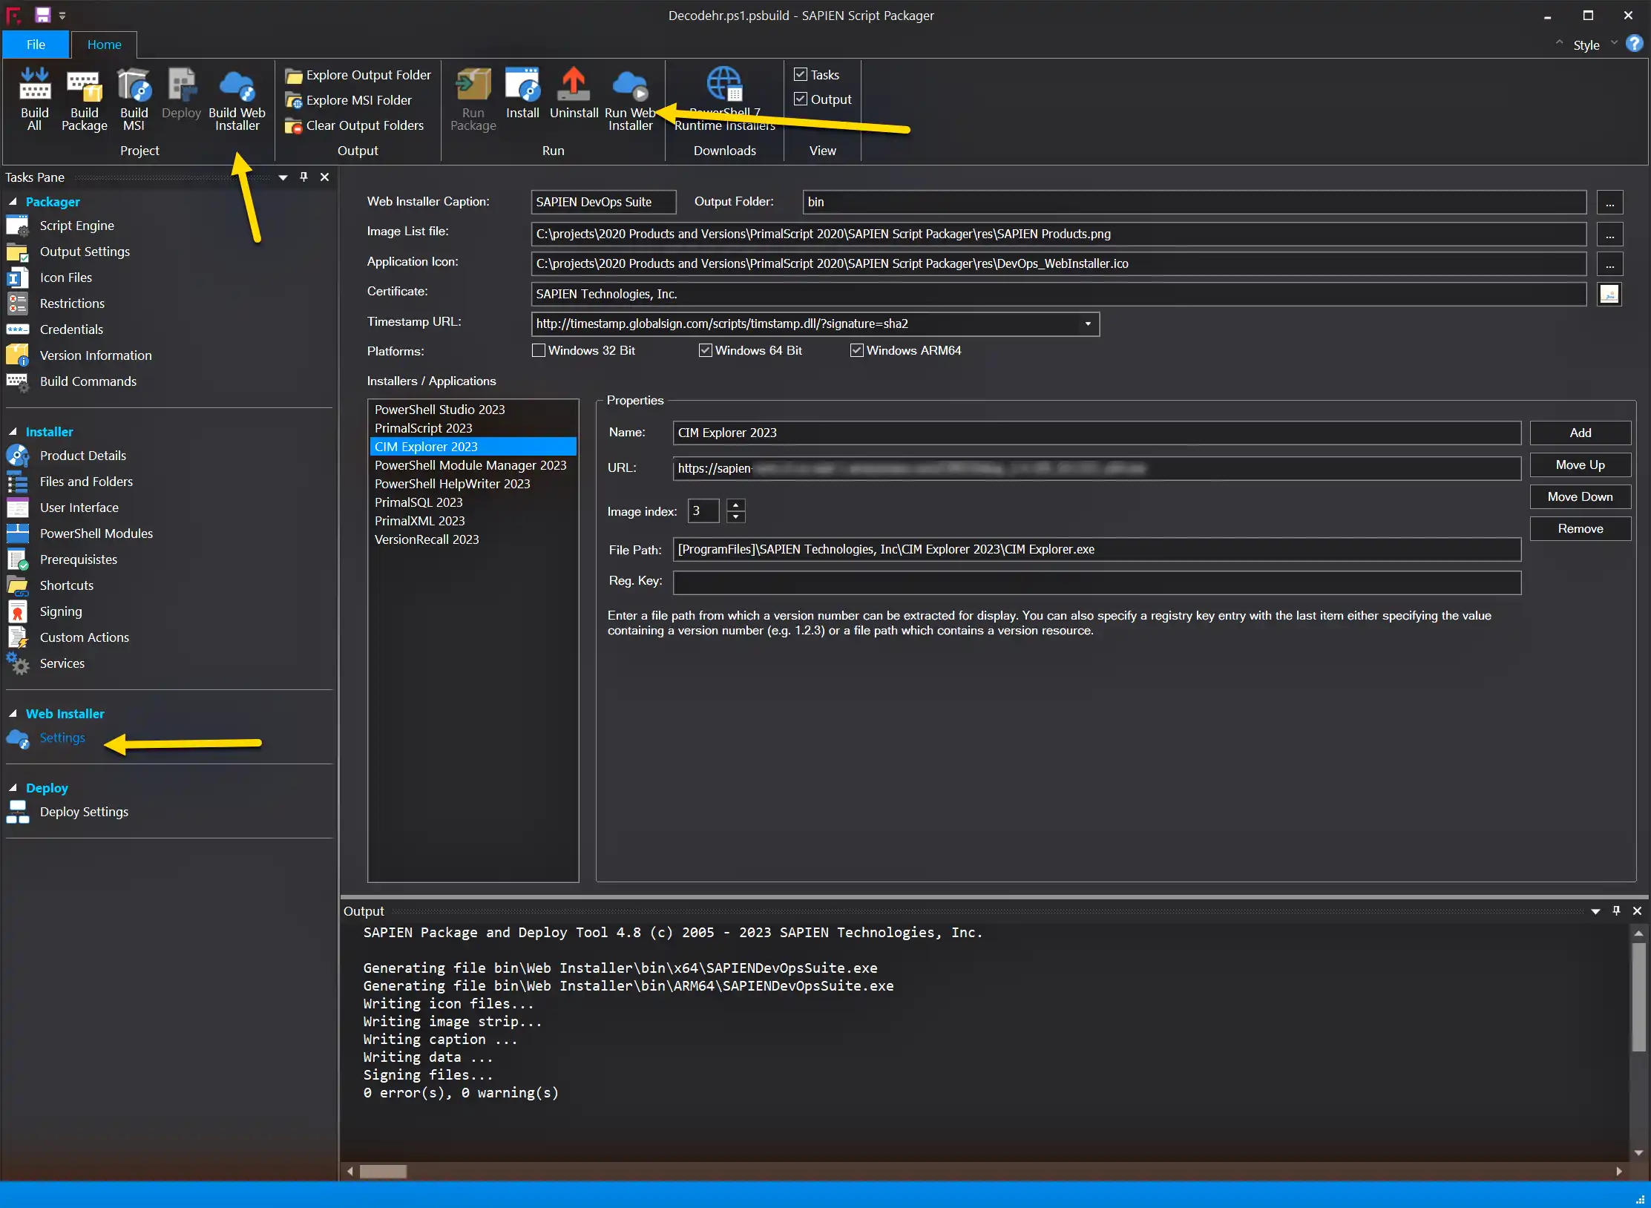Viewport: 1651px width, 1208px height.
Task: Open Custom Actions task
Action: coord(85,637)
